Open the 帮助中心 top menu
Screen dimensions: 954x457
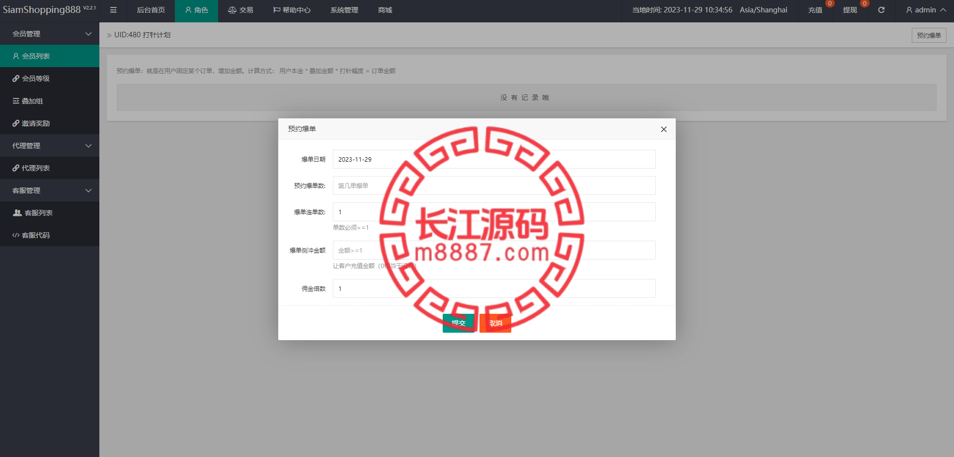tap(292, 10)
